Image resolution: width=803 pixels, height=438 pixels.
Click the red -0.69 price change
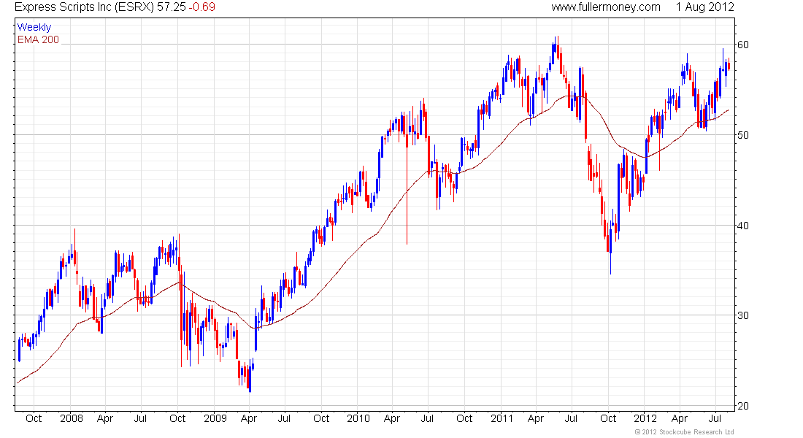click(x=201, y=7)
